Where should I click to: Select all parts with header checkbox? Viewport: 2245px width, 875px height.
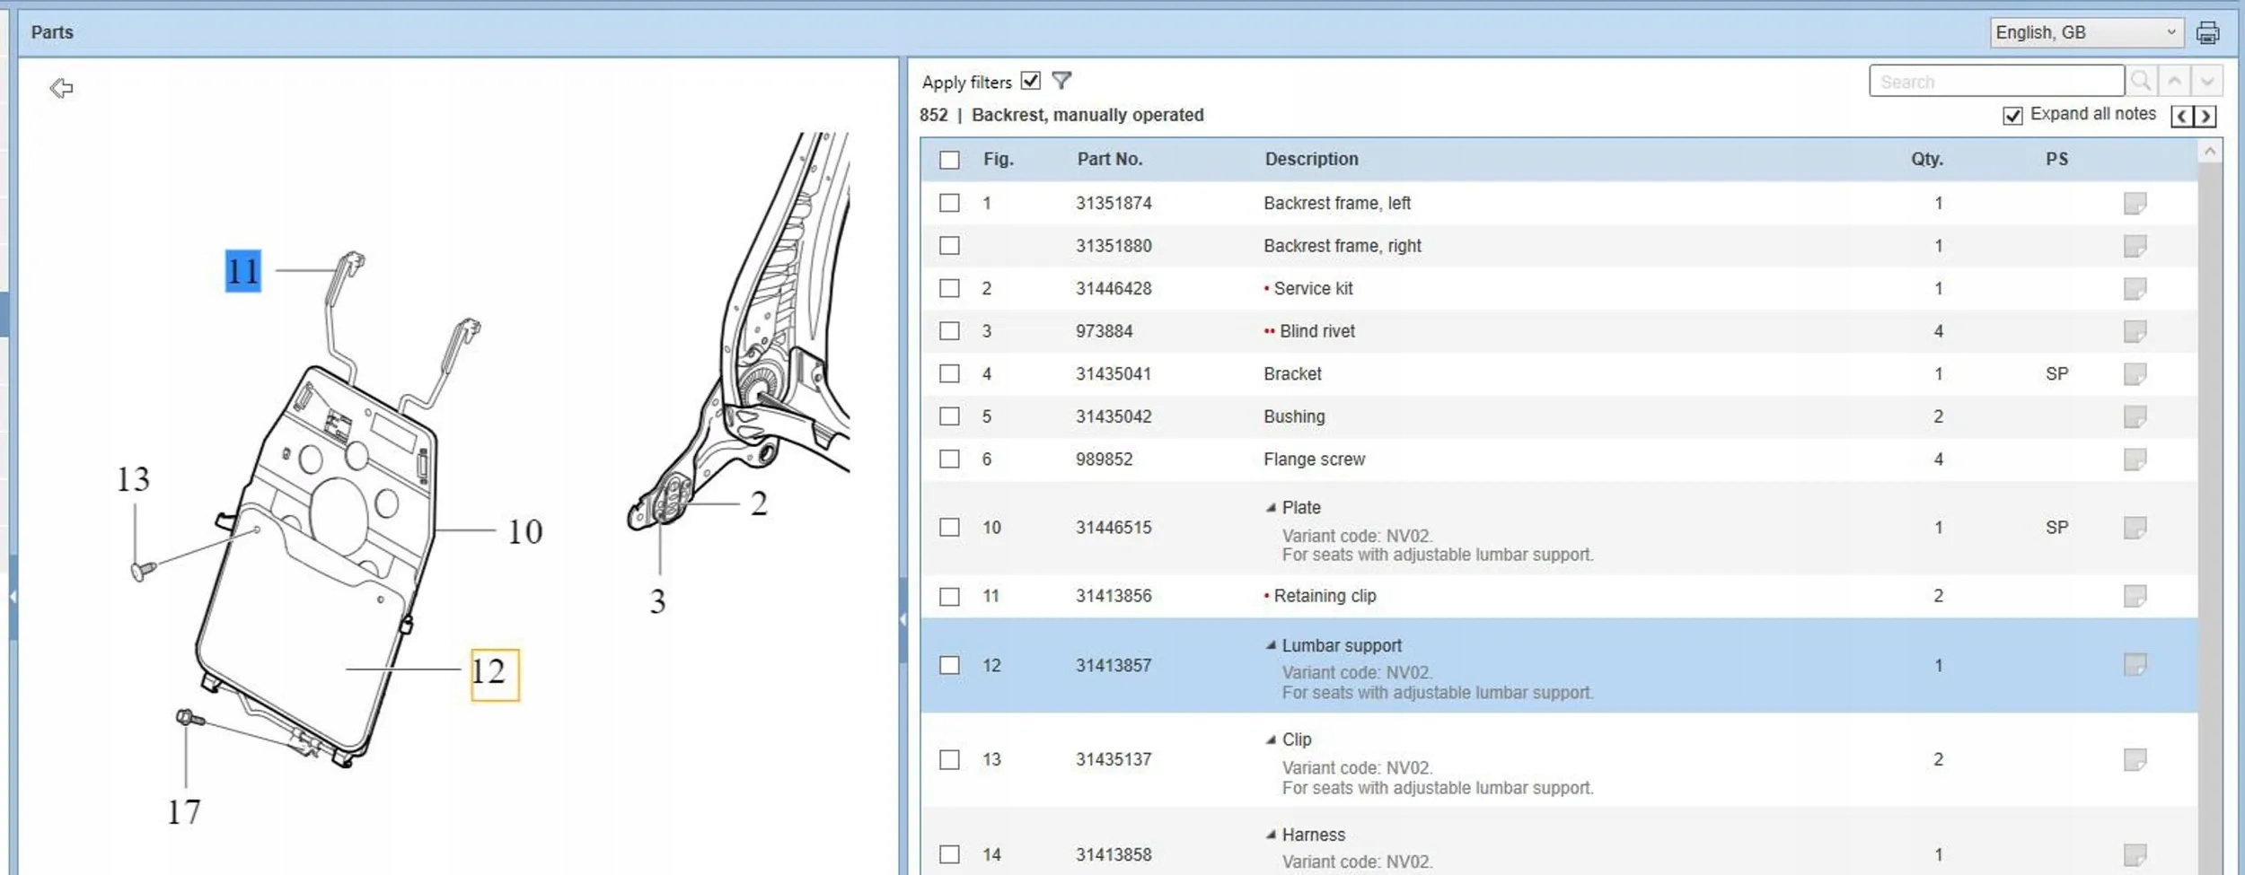(949, 160)
